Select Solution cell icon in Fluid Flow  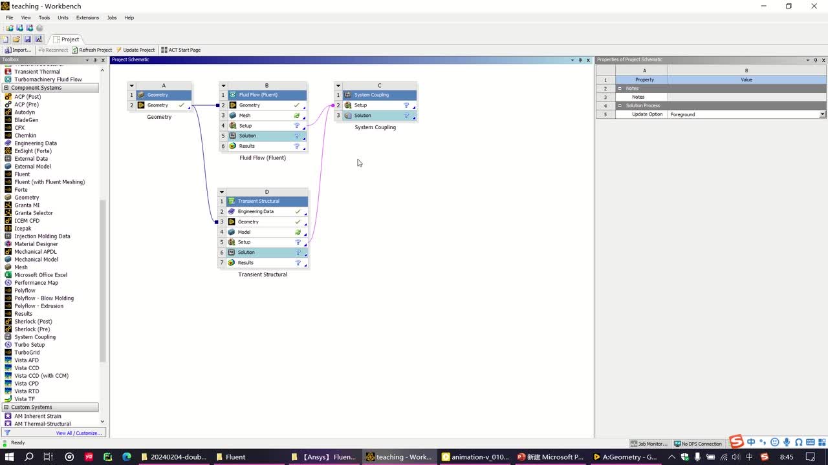click(233, 136)
